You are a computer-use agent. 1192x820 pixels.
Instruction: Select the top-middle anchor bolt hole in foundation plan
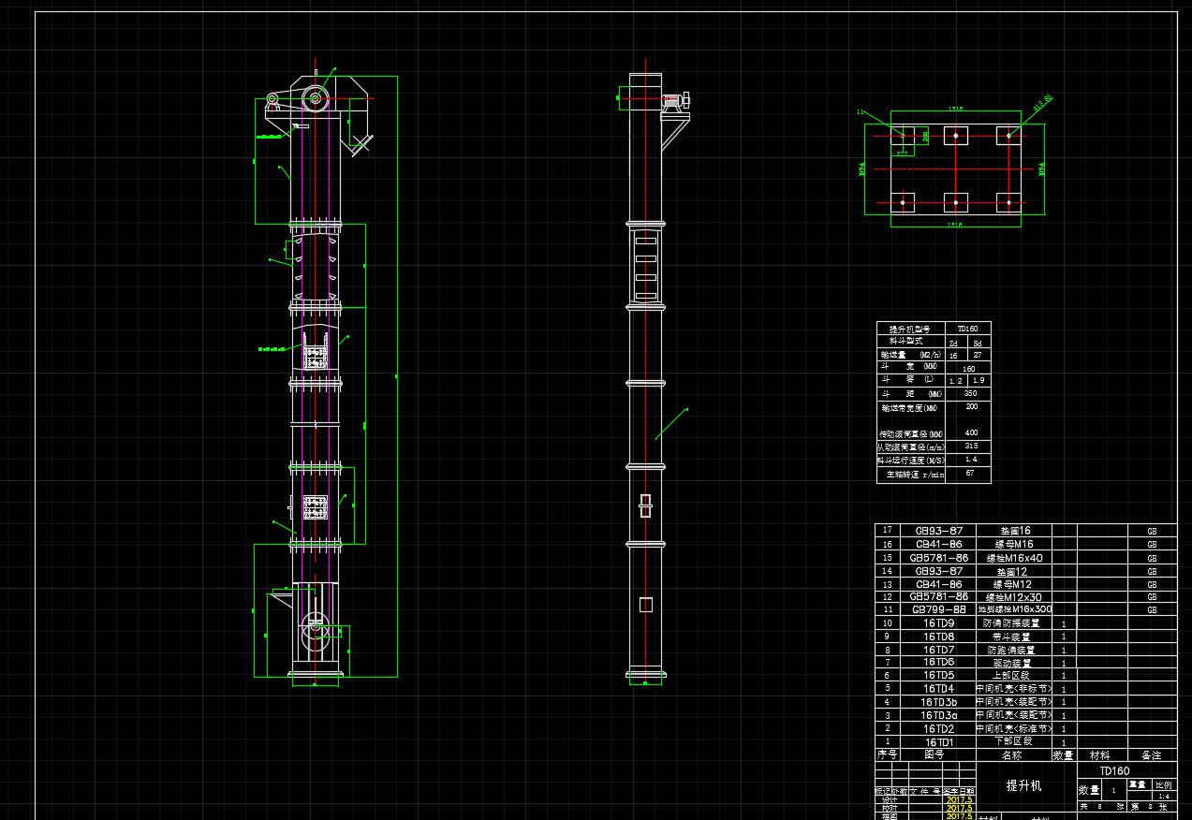[955, 136]
